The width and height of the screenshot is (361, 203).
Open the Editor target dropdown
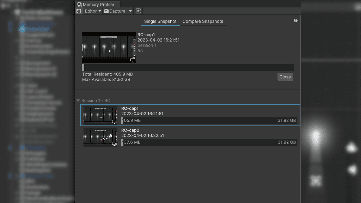click(92, 11)
